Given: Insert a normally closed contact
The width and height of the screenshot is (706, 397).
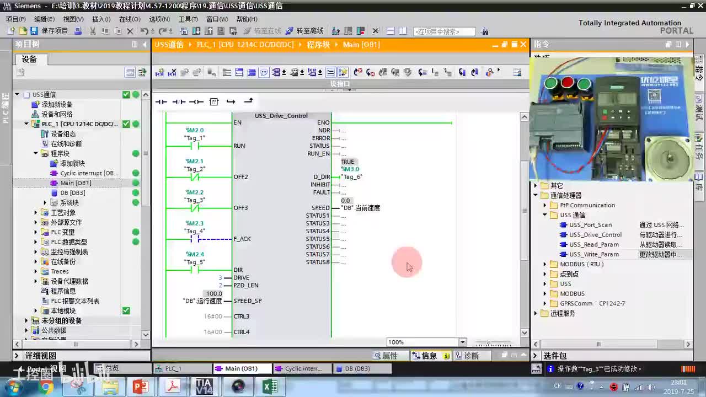Looking at the screenshot, I should (x=179, y=101).
